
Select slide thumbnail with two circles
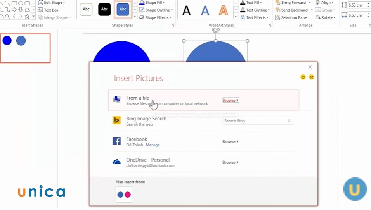tap(25, 48)
